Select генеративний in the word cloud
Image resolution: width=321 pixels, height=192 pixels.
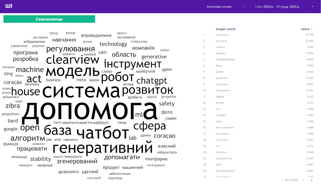point(102,148)
